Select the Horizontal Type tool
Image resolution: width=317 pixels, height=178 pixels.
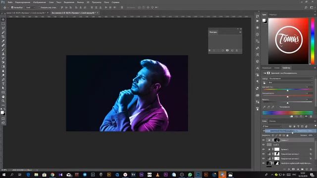[x=3, y=84]
